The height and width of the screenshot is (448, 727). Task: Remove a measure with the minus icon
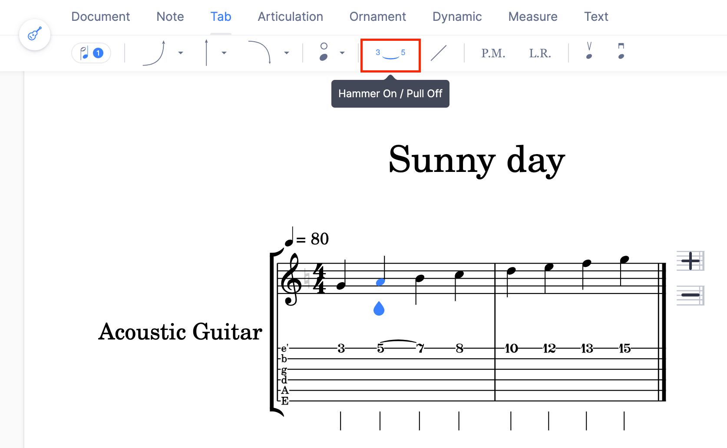pos(690,295)
